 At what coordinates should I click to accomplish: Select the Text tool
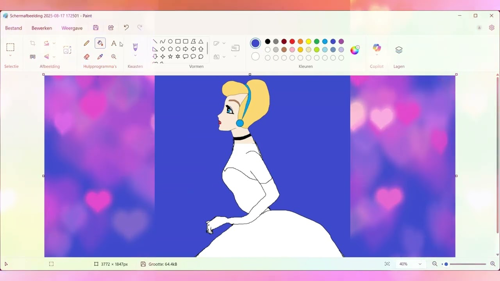pos(114,43)
